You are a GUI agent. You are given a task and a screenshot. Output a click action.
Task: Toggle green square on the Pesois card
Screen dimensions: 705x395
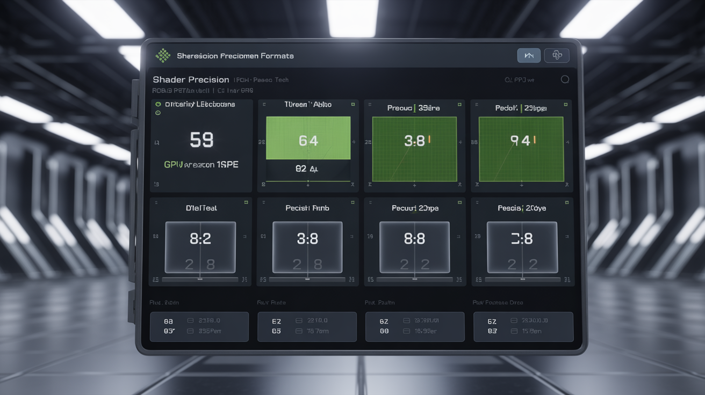click(567, 202)
